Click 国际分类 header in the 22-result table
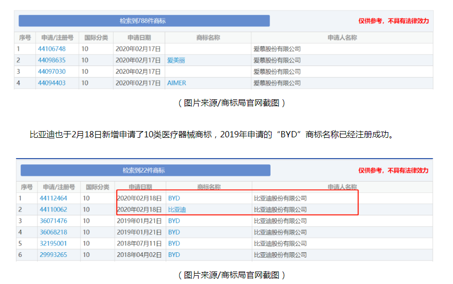 coord(97,187)
